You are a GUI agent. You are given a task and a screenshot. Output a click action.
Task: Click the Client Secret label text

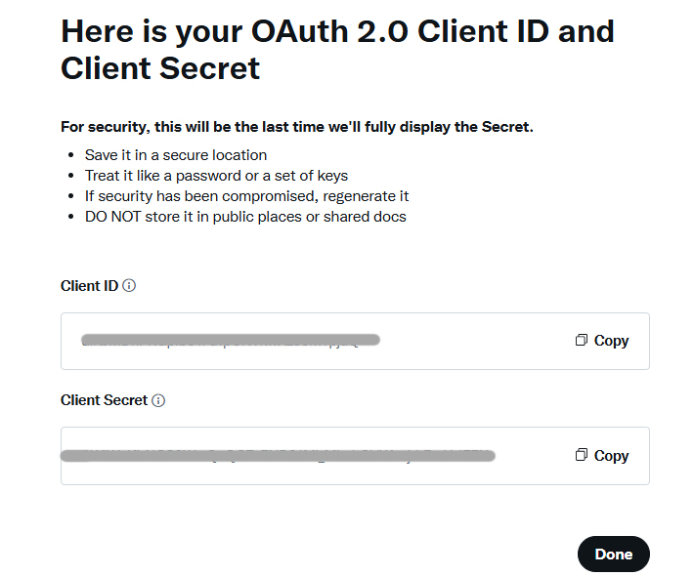pyautogui.click(x=104, y=400)
